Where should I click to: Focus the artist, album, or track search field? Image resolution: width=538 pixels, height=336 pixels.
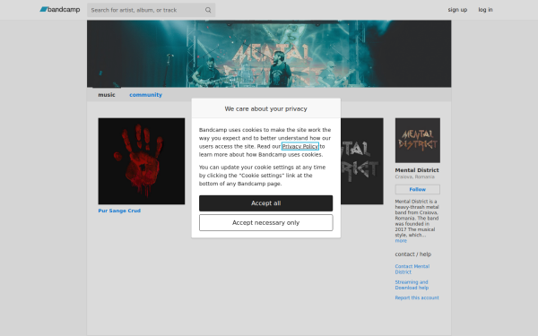tap(151, 10)
